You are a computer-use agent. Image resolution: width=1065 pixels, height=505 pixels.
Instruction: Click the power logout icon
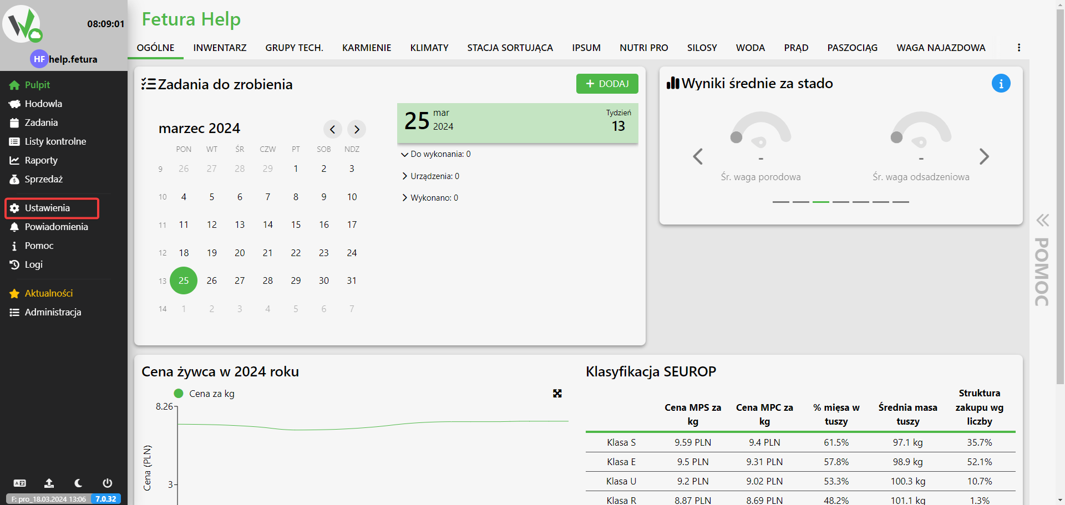(108, 483)
